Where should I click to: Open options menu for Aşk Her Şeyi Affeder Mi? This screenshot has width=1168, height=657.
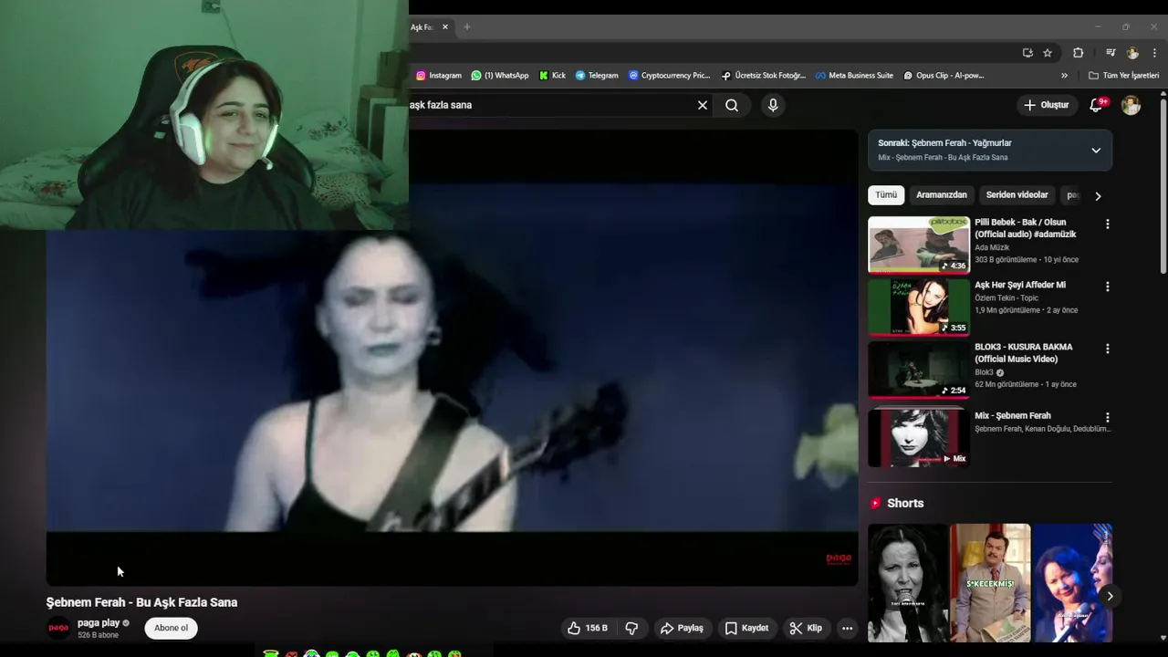click(x=1108, y=287)
